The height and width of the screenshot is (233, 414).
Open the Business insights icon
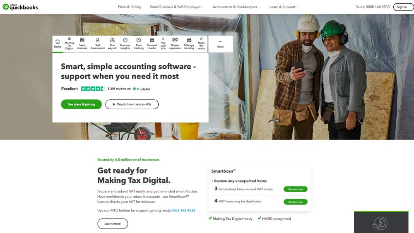click(x=125, y=40)
